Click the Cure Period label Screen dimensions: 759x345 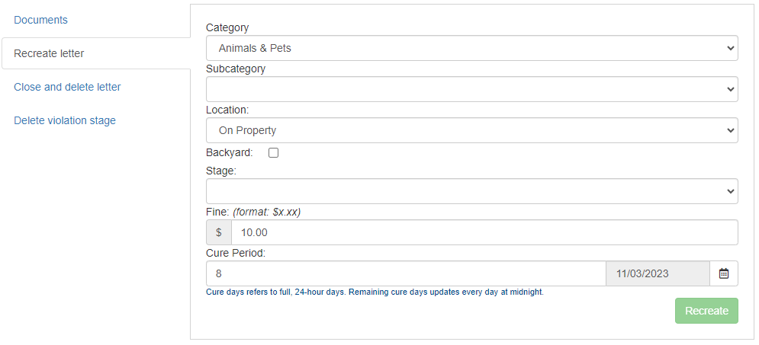coord(236,253)
